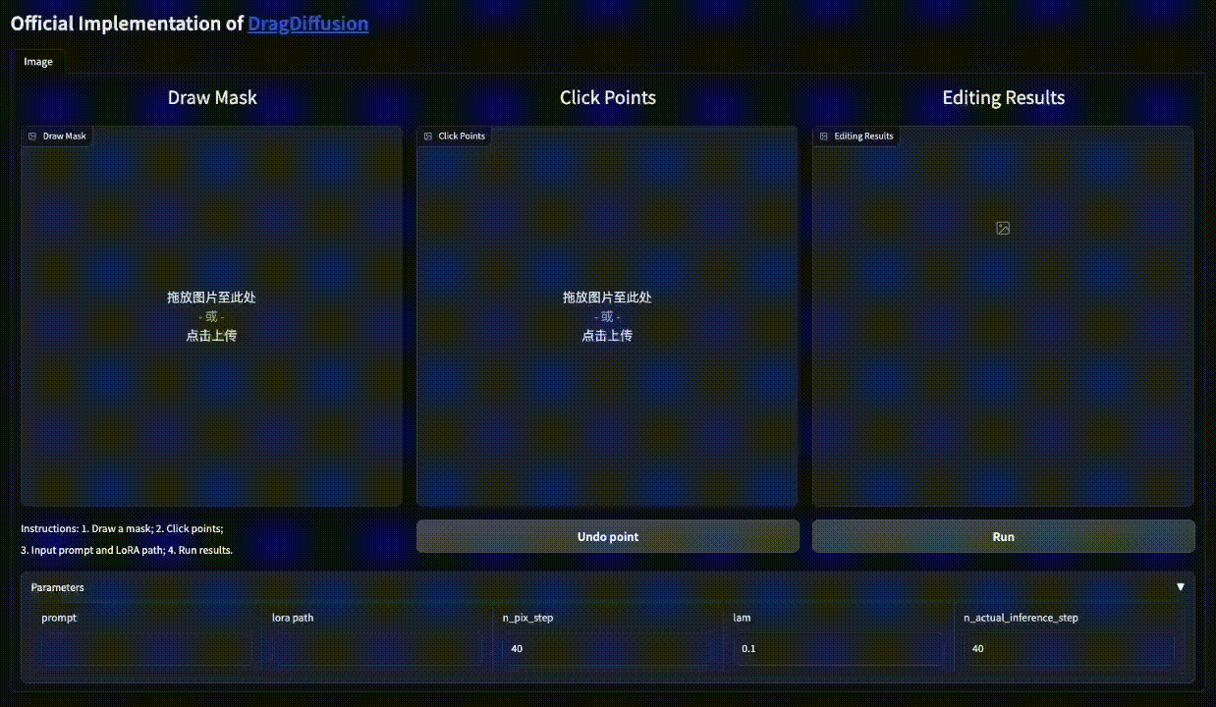Click the Draw Mask heading text
The image size is (1216, 707).
tap(212, 97)
